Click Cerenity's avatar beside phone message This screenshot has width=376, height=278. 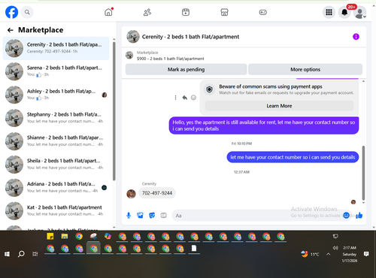click(x=131, y=194)
